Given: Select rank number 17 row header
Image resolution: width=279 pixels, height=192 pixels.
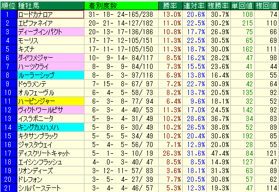Looking at the screenshot, I should 9,154.
